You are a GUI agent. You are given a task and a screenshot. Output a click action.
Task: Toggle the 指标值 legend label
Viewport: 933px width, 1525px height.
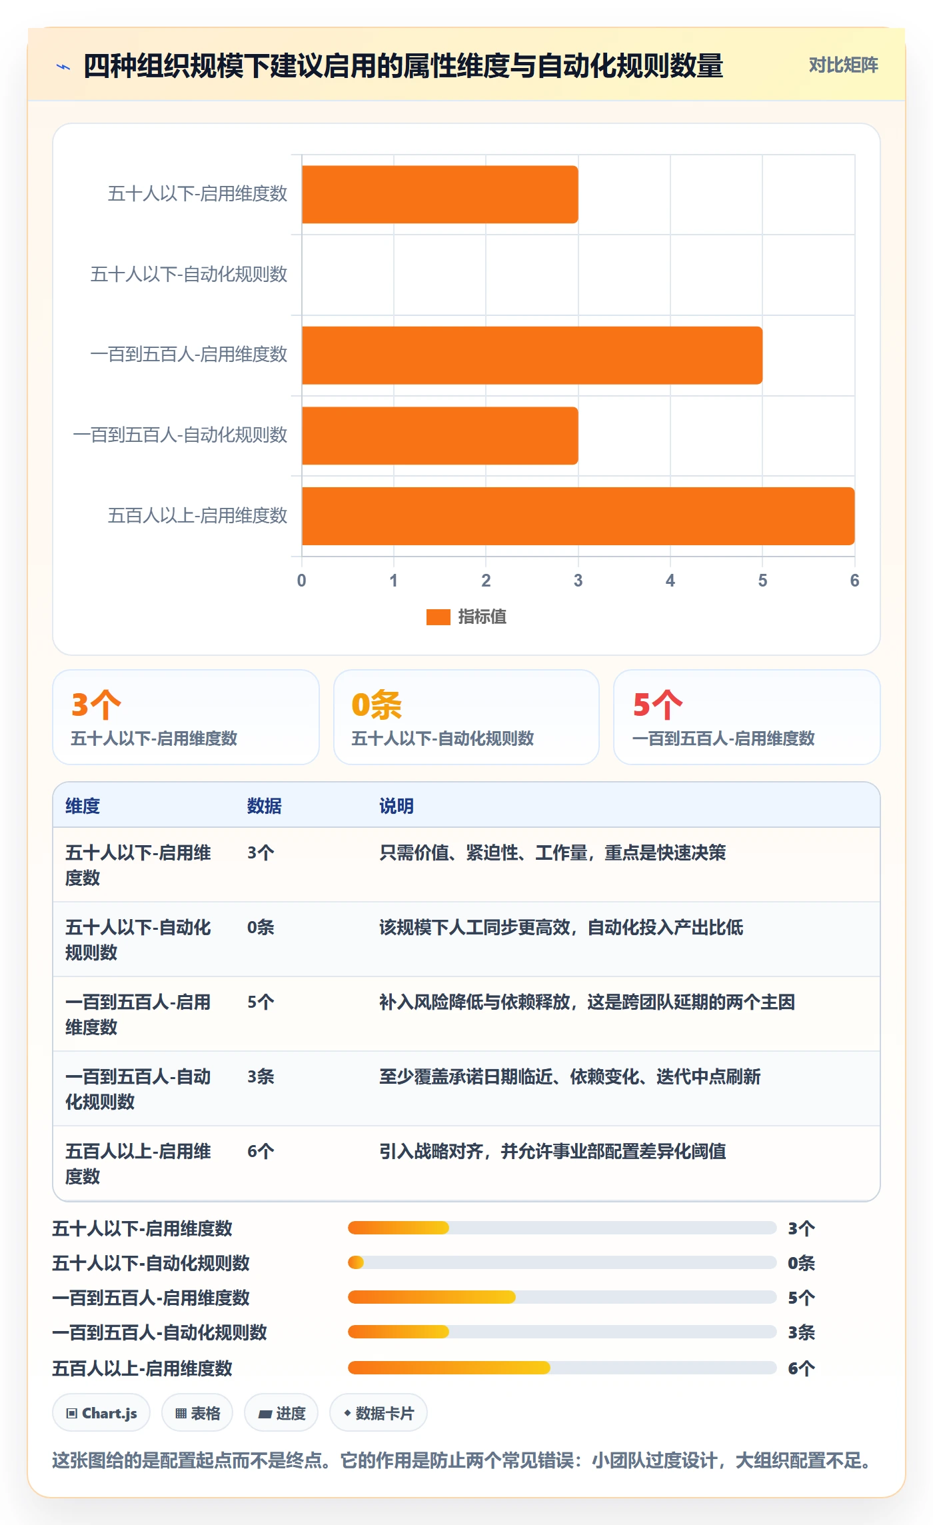482,617
